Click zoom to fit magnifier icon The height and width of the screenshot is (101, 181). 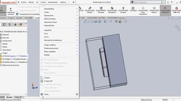pos(85,21)
